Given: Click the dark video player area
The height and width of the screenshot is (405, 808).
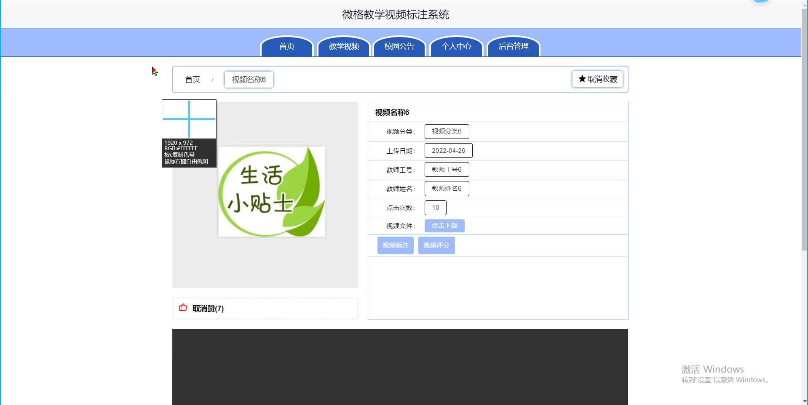Looking at the screenshot, I should pyautogui.click(x=400, y=366).
